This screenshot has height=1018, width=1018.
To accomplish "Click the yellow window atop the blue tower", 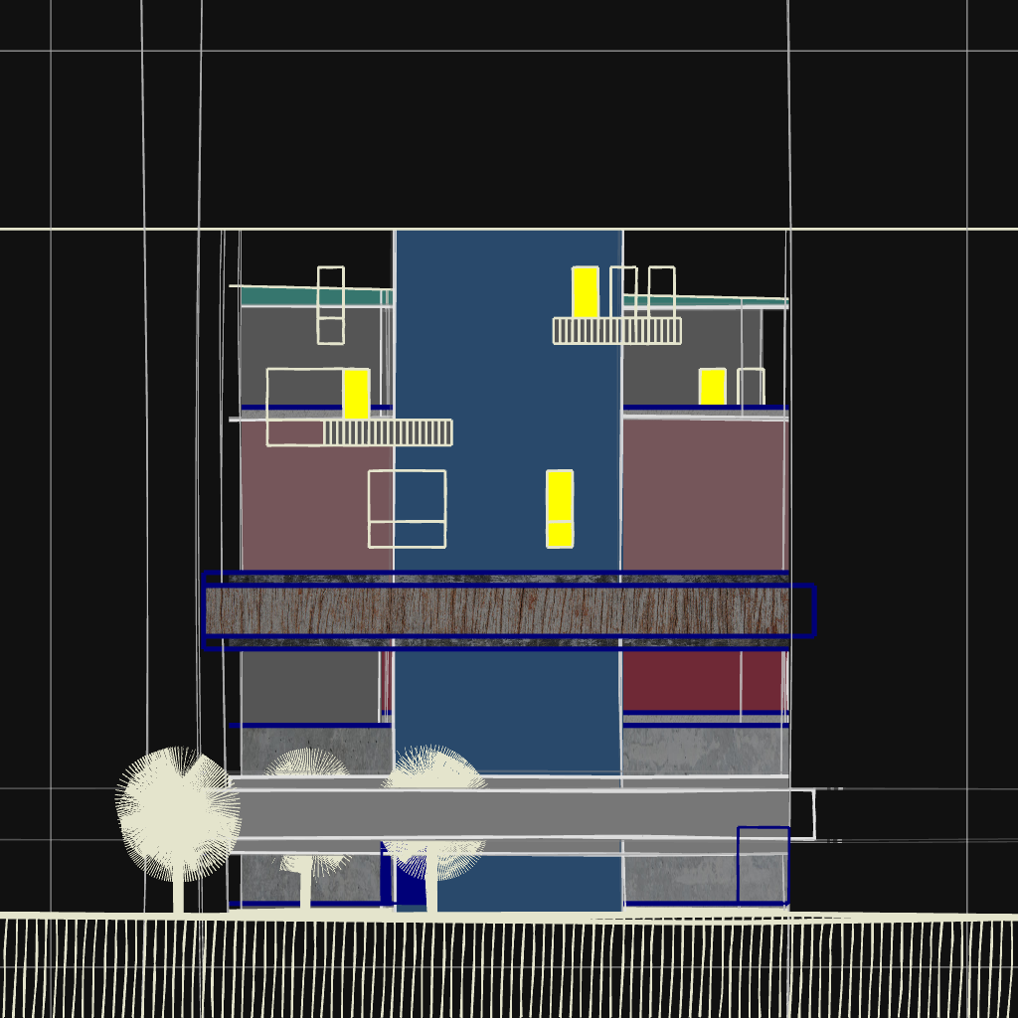I will pyautogui.click(x=586, y=291).
